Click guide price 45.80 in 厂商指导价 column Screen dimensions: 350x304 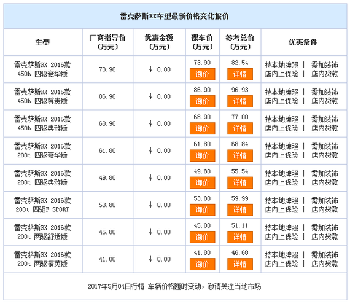(x=107, y=232)
